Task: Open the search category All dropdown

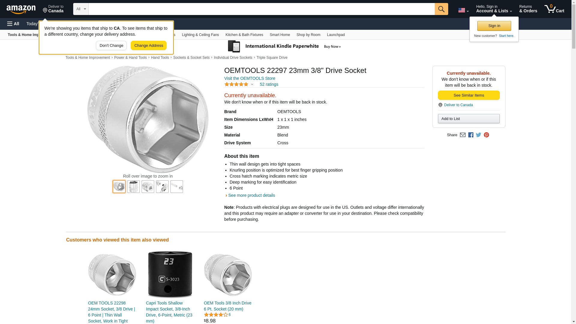Action: (x=81, y=9)
